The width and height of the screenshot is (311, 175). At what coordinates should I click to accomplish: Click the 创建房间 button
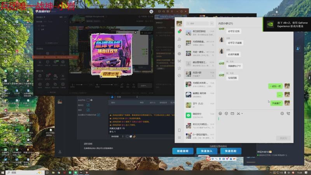tap(183, 151)
